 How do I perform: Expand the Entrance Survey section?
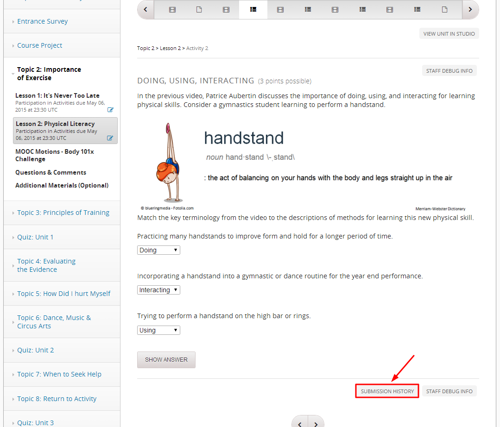click(x=43, y=21)
